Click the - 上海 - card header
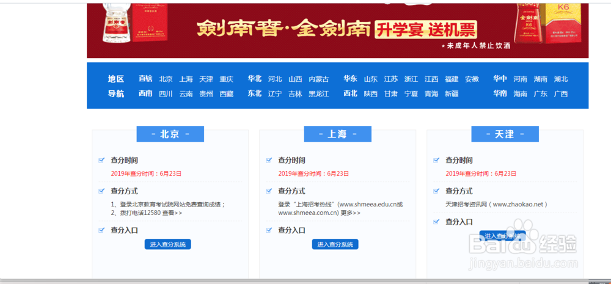Image resolution: width=611 pixels, height=284 pixels. pos(337,134)
